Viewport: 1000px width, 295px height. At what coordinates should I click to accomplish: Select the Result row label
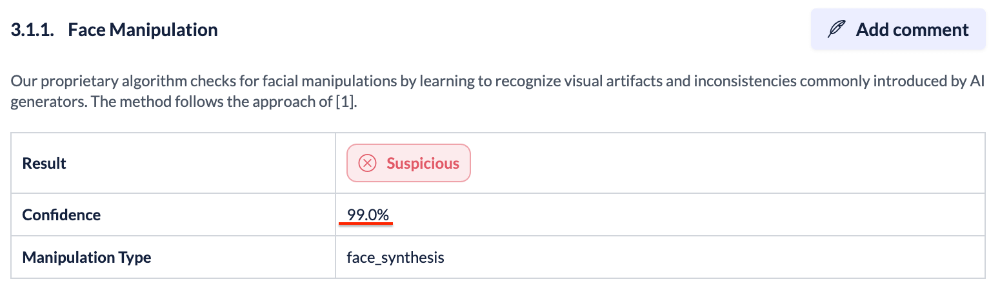(x=45, y=163)
